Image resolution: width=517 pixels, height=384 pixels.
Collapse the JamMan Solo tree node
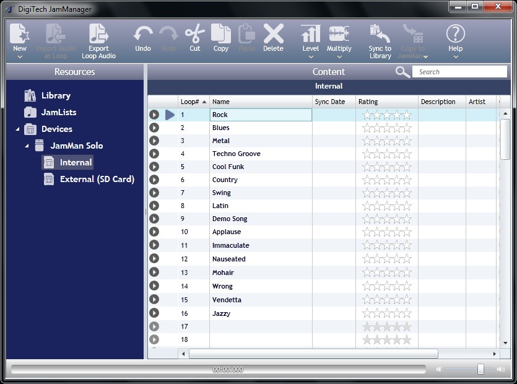coord(27,146)
